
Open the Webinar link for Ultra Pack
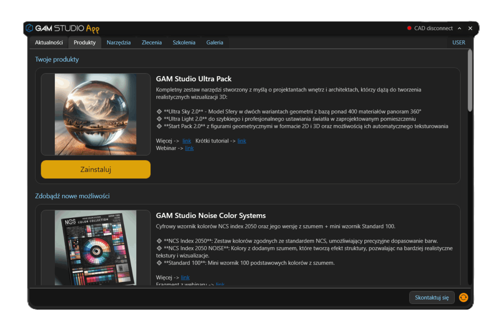(x=189, y=148)
